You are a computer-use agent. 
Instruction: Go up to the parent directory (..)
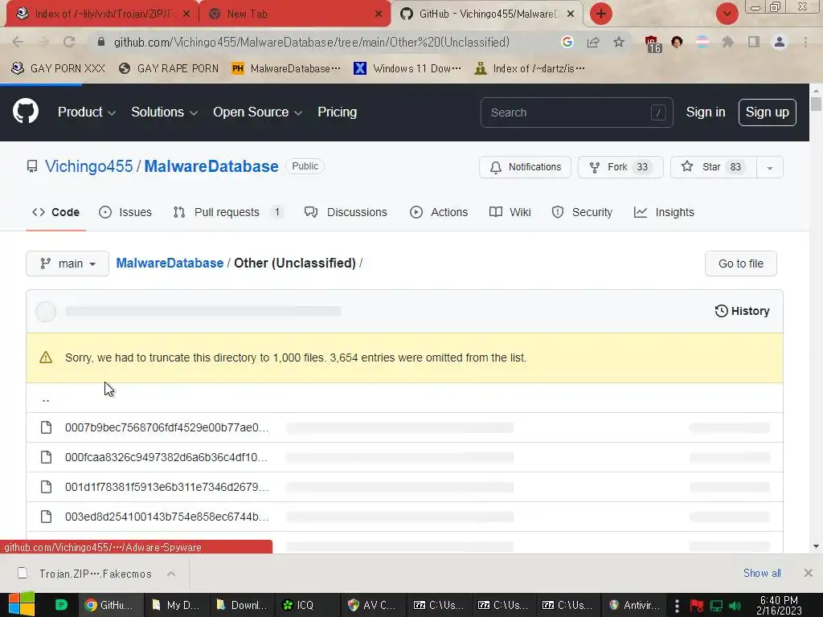click(46, 398)
